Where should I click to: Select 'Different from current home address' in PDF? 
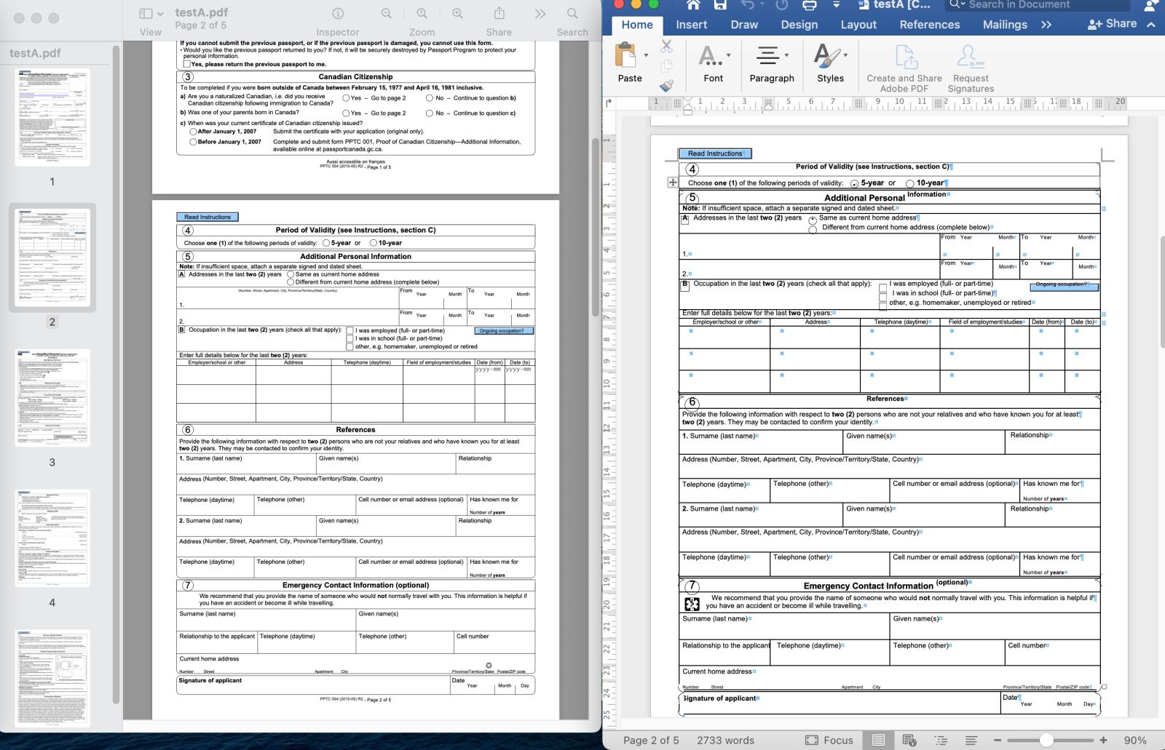coord(291,282)
